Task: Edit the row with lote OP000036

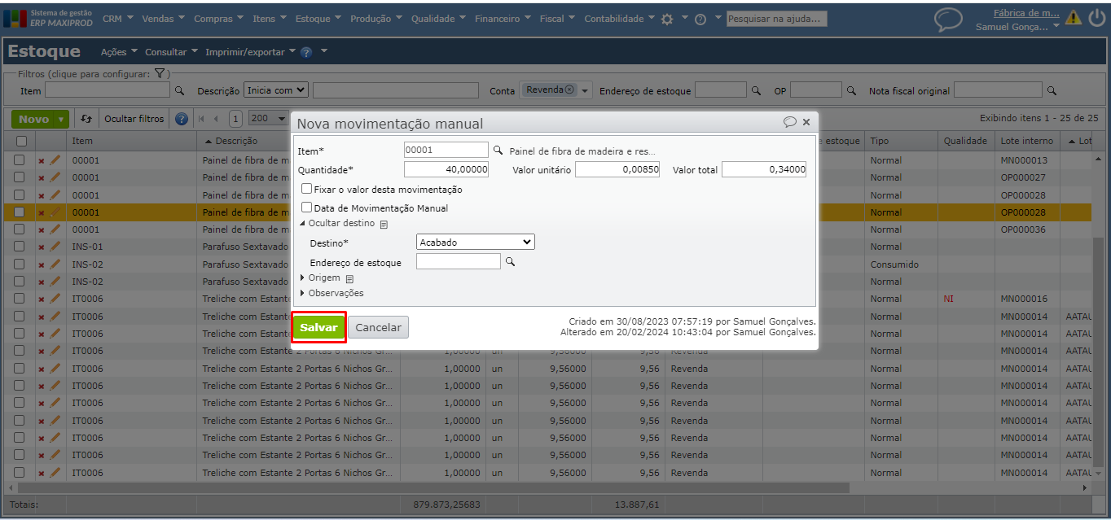Action: (55, 229)
